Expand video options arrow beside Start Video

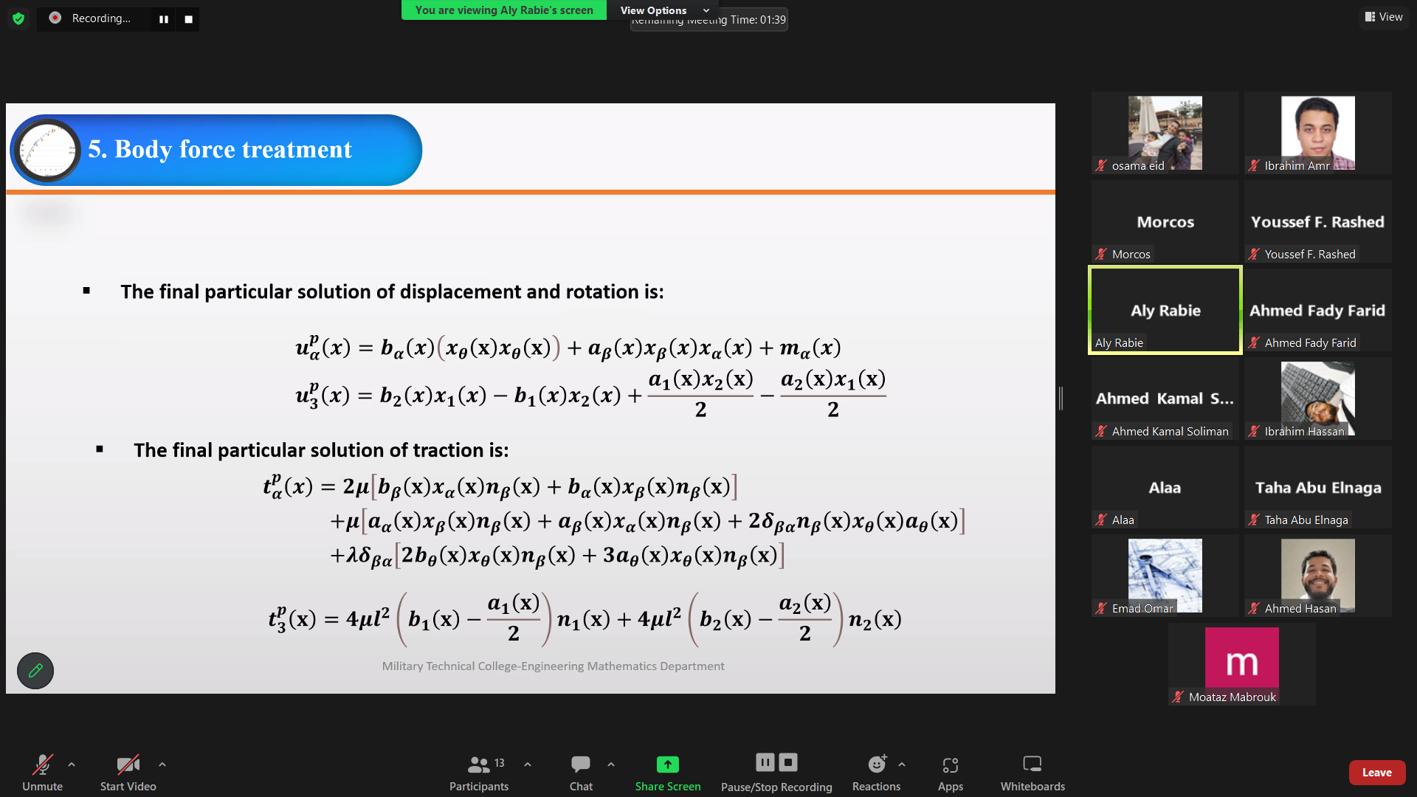(162, 765)
